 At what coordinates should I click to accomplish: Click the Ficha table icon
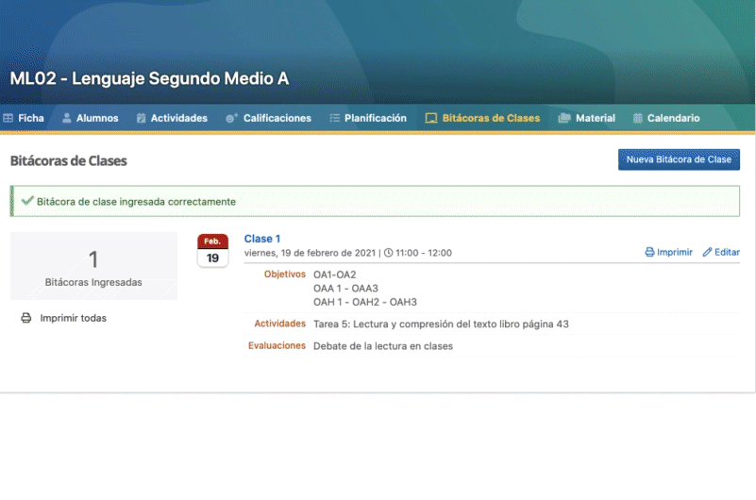pos(8,118)
